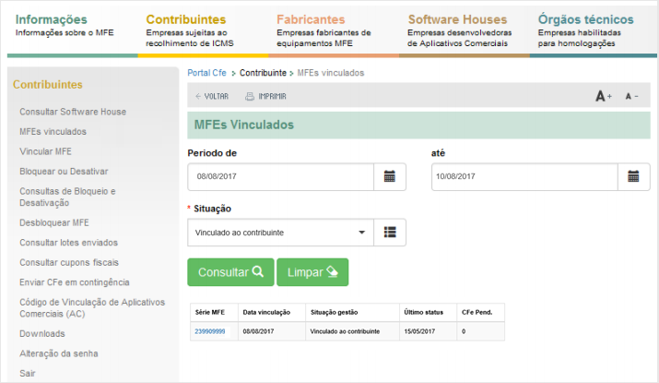This screenshot has height=383, width=659.
Task: Open MFE serial 239909999 link
Action: point(210,330)
